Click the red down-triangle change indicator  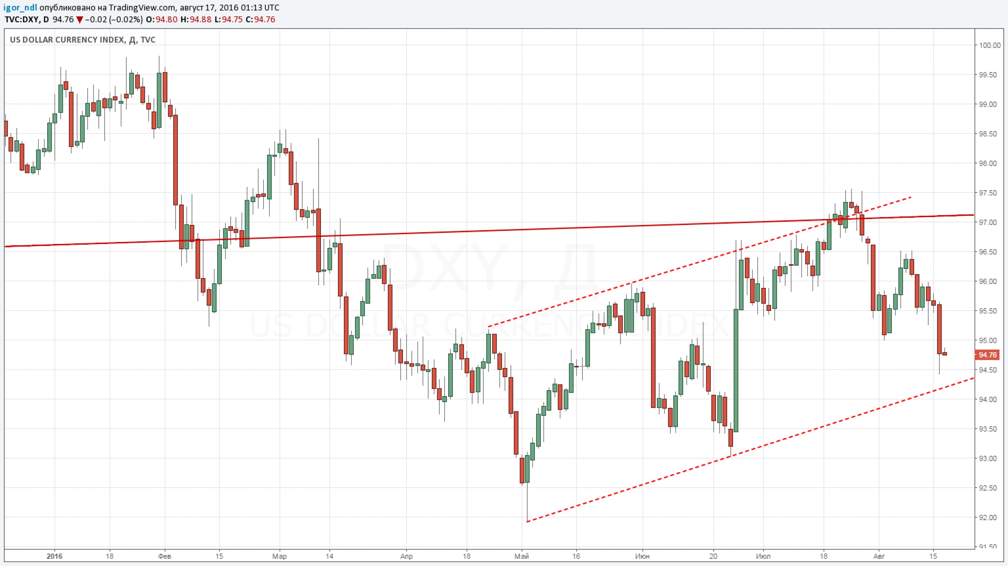point(79,19)
